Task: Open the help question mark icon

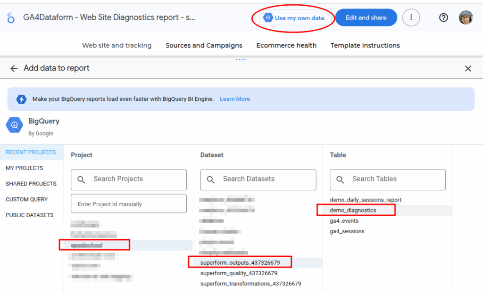Action: [443, 17]
